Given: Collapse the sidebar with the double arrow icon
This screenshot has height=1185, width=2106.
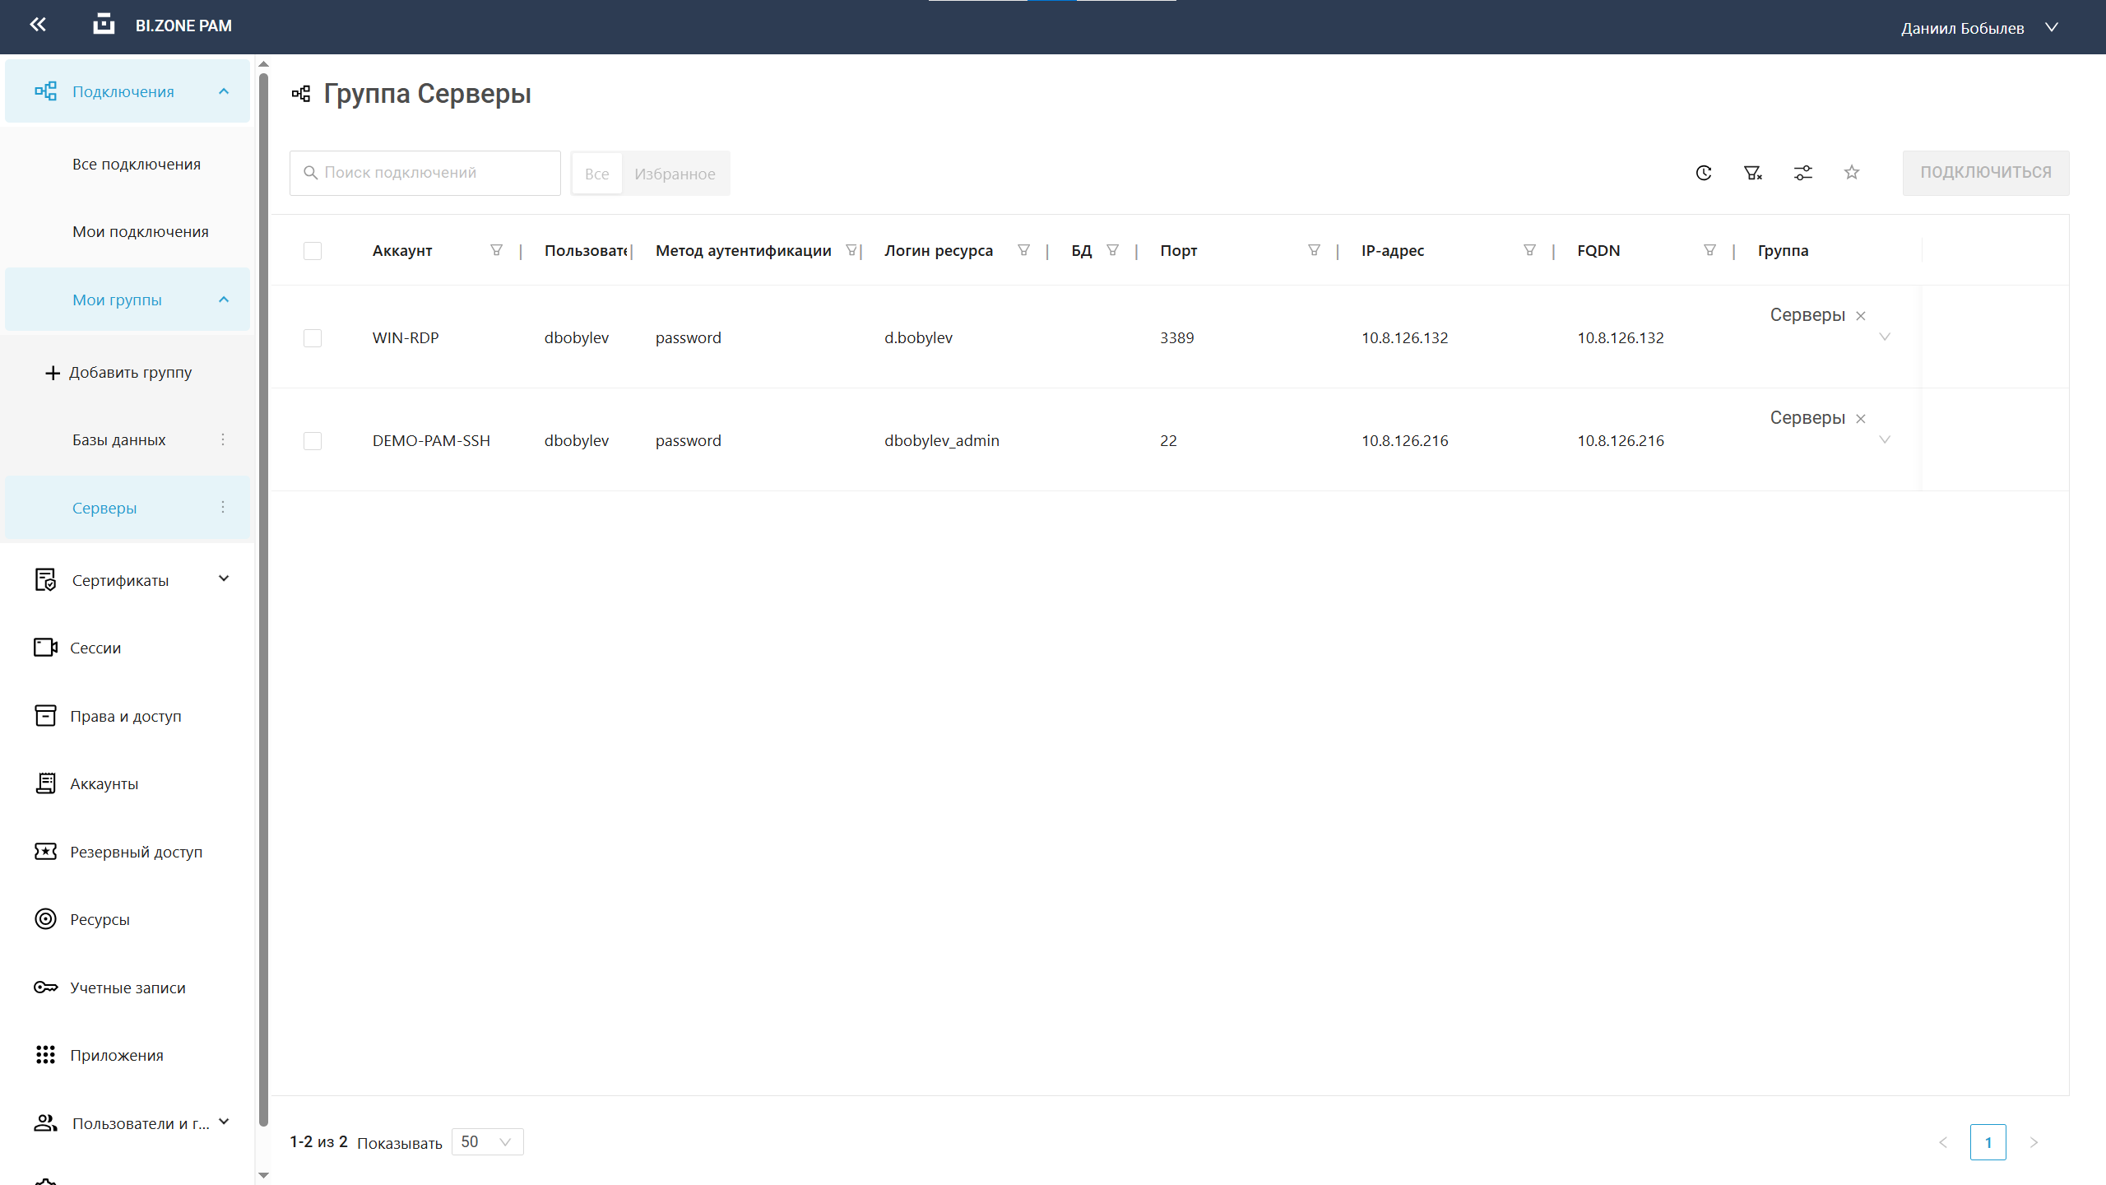Looking at the screenshot, I should (x=38, y=25).
